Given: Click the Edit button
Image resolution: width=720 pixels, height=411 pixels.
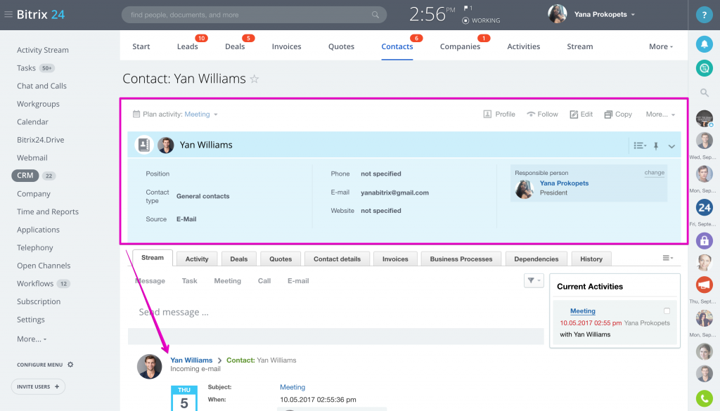Looking at the screenshot, I should (x=581, y=115).
